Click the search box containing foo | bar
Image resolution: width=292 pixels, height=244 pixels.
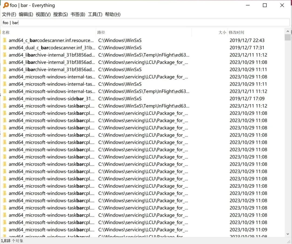[146, 23]
